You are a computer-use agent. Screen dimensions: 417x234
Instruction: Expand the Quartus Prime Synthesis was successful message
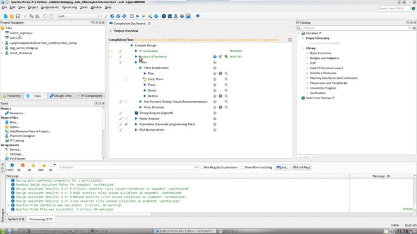point(8,205)
